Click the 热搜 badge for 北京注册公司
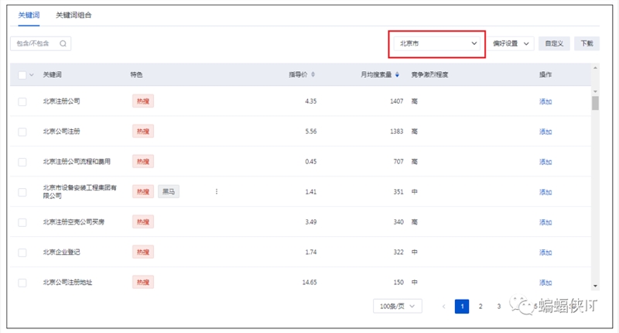This screenshot has width=619, height=333. pyautogui.click(x=143, y=101)
